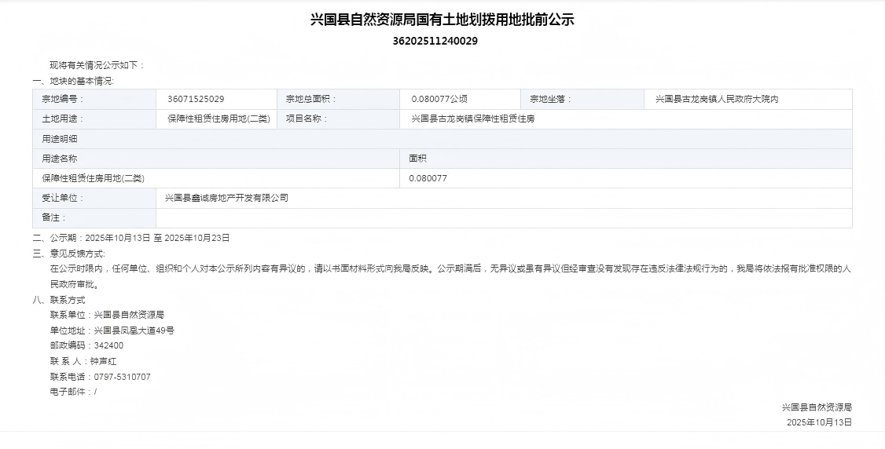This screenshot has height=449, width=885.
Task: Click the contact phone number 0797-5310707
Action: [122, 377]
